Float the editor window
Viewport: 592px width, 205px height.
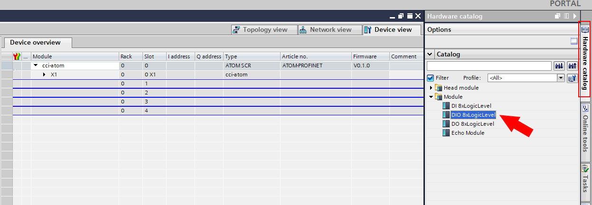coord(401,16)
